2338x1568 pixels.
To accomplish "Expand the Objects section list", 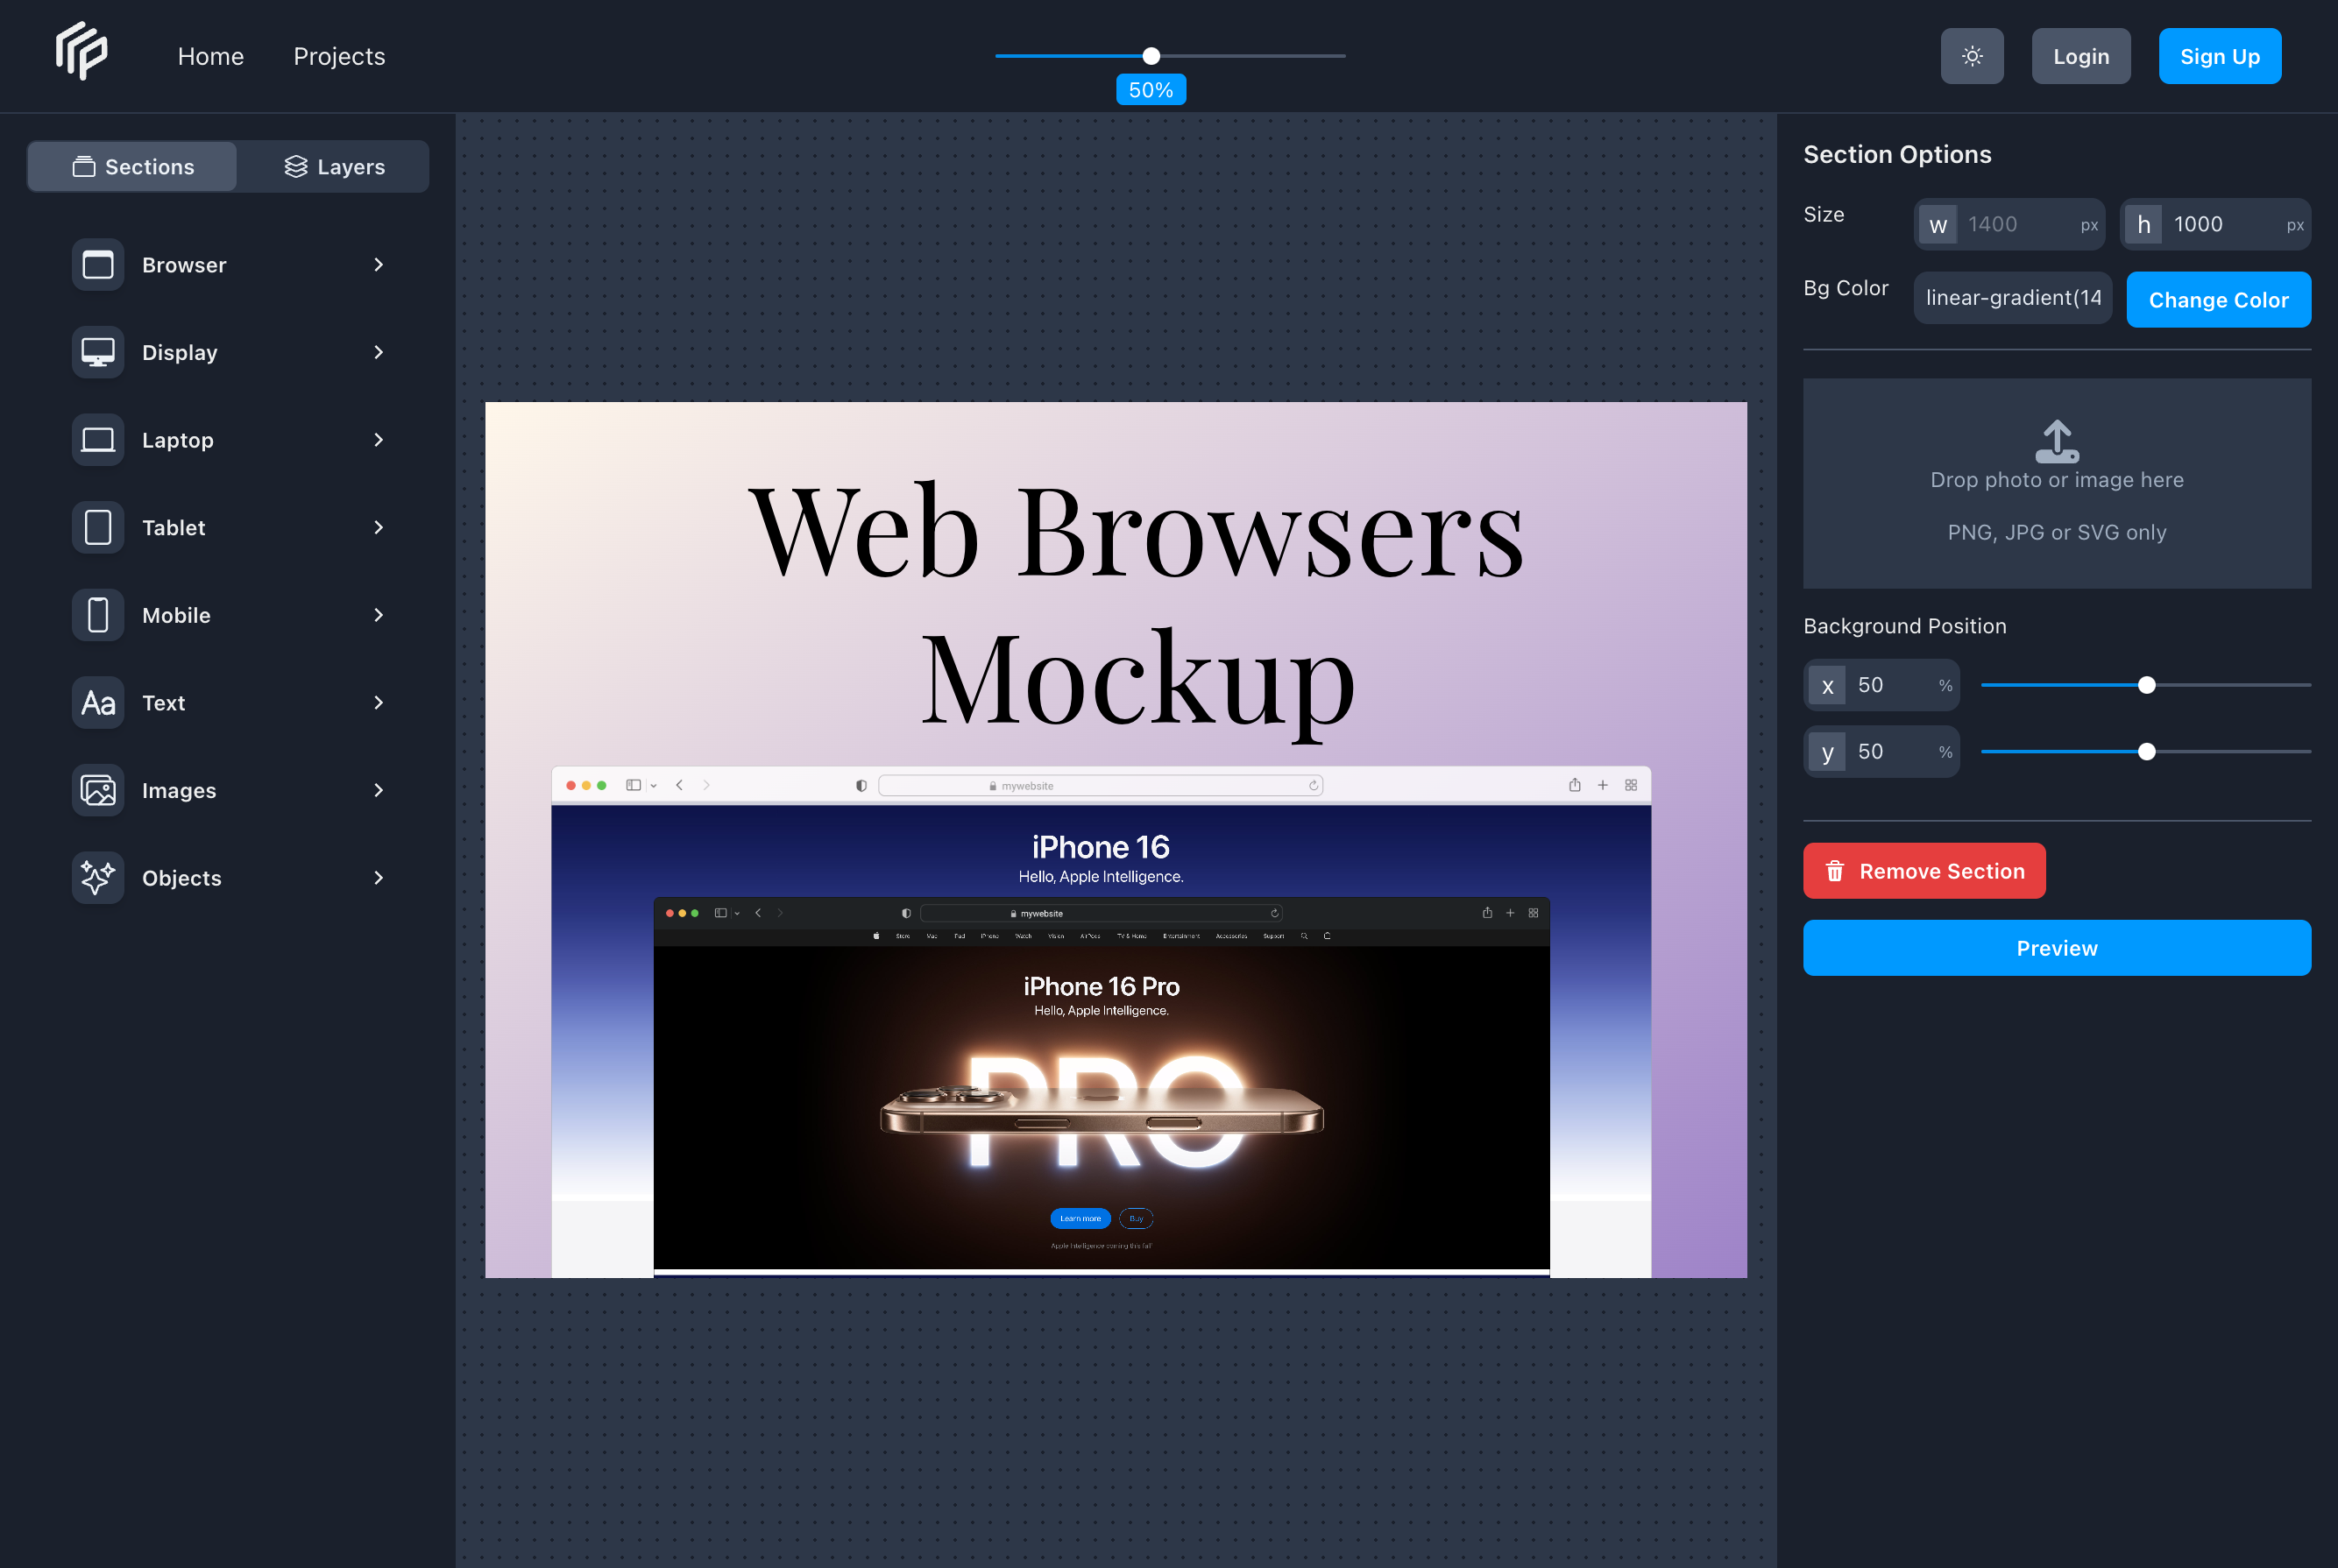I will coord(379,878).
